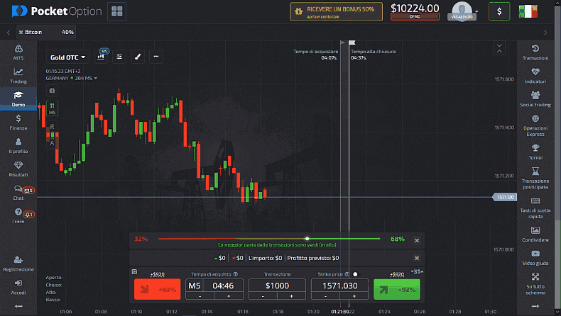Screen dimensions: 561x316
Task: Open Social trading from right sidebar
Action: 535,98
